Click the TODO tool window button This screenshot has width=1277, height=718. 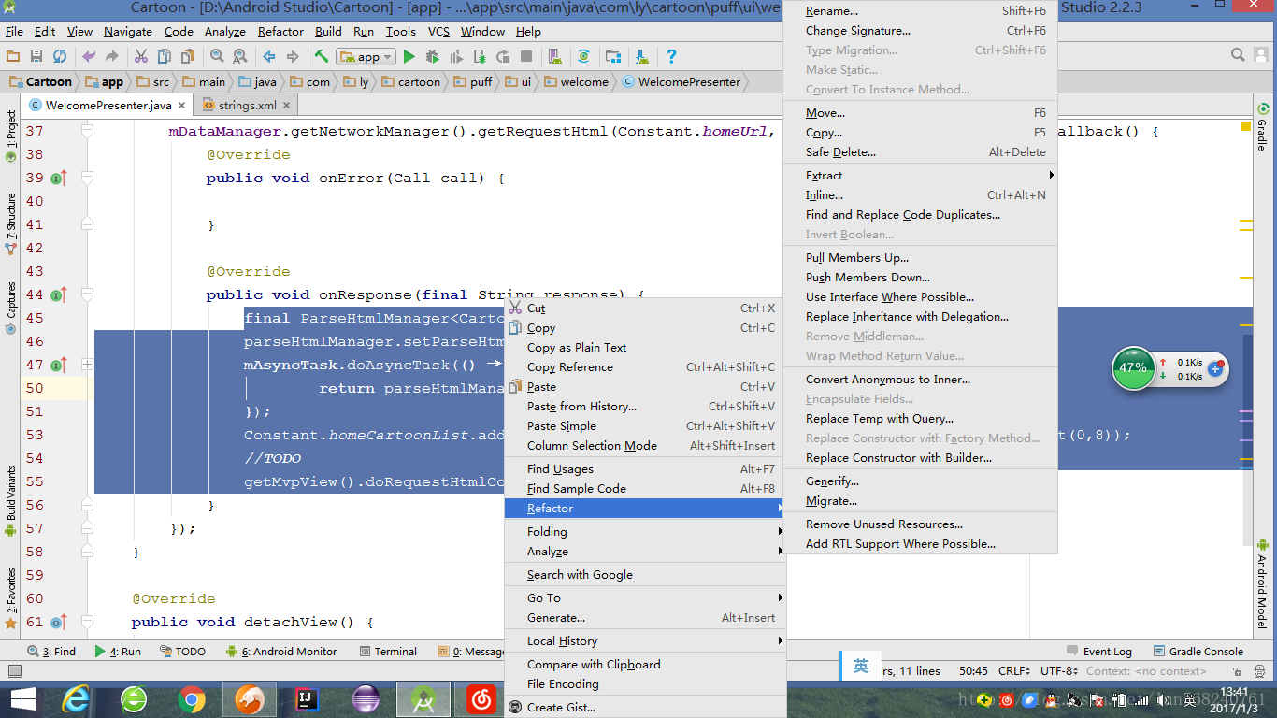pos(182,652)
